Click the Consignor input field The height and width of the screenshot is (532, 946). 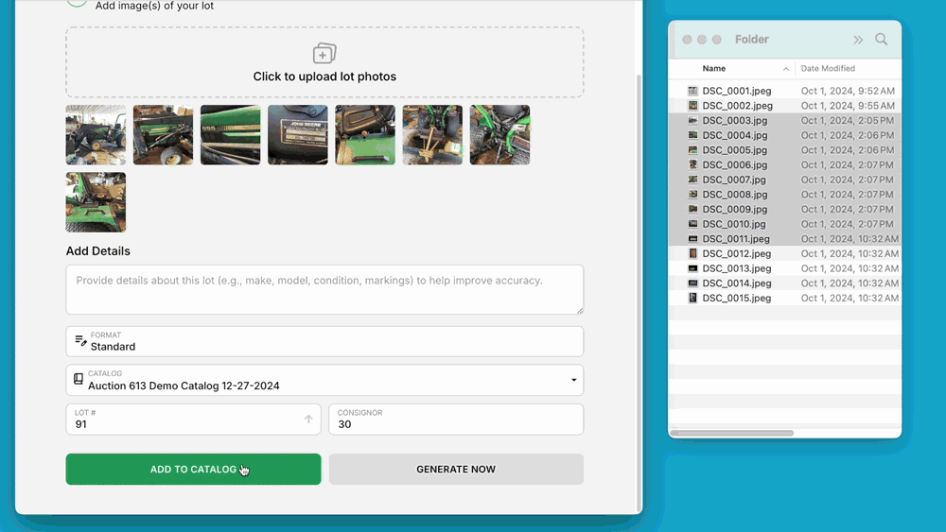(x=456, y=420)
